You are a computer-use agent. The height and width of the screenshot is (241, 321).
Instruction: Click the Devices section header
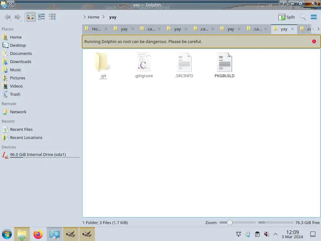[x=9, y=147]
